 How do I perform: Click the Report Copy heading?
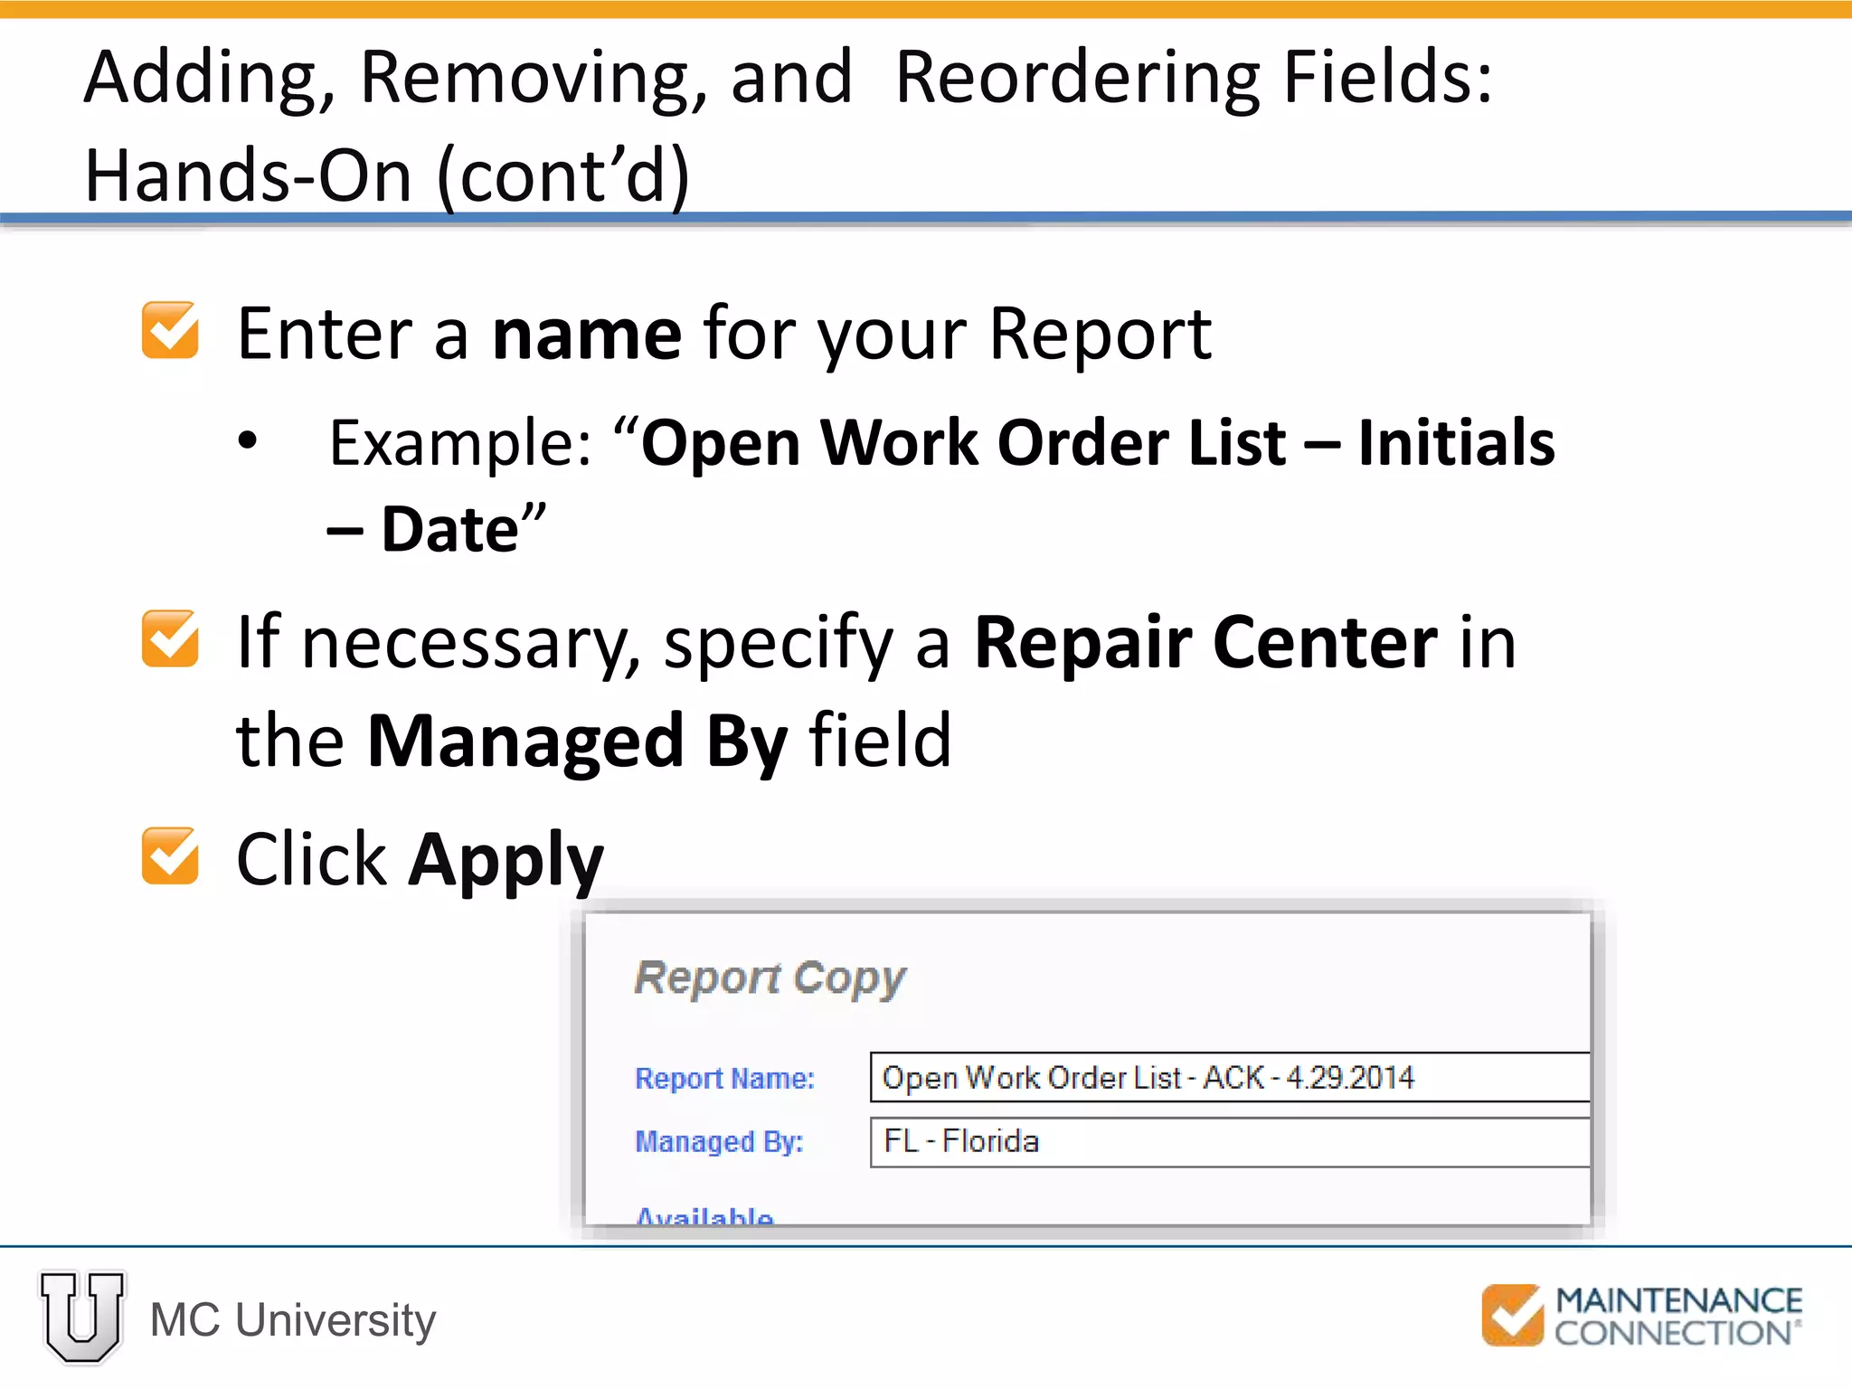click(770, 978)
